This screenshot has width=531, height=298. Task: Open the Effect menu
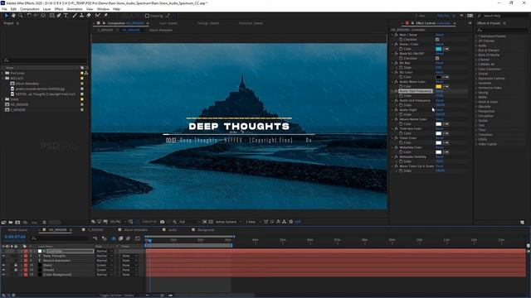[59, 9]
